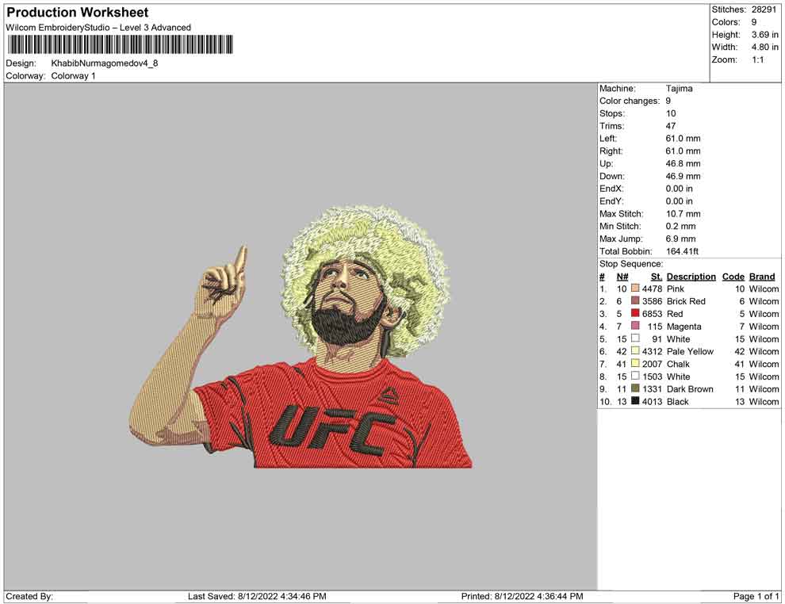The image size is (785, 604).
Task: Click the Width value '4.80 in'
Action: [x=764, y=47]
